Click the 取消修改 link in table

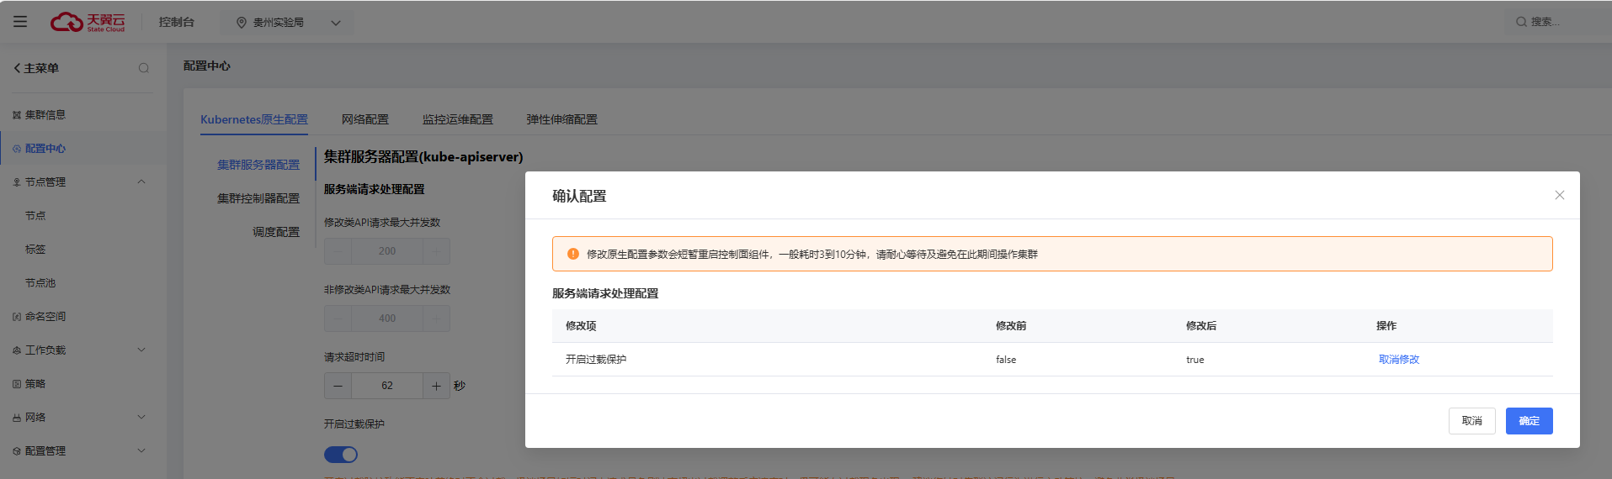1398,360
